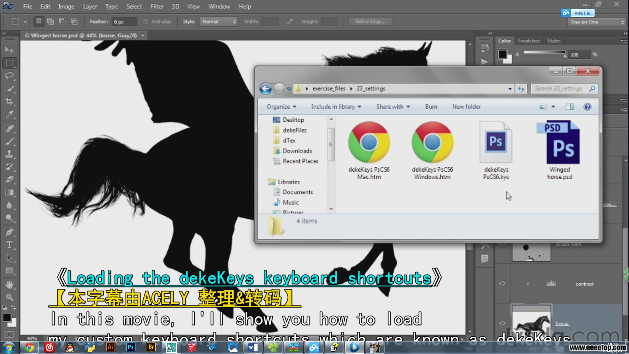Click the Refine Edge button
The width and height of the screenshot is (629, 354).
tap(370, 22)
